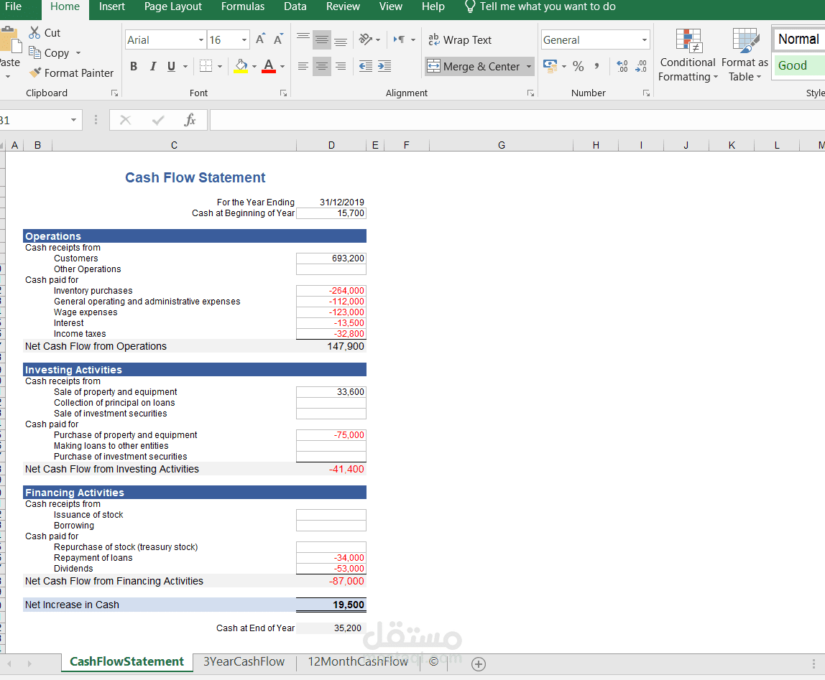Open the General number format dropdown
Viewport: 825px width, 680px height.
pos(645,40)
